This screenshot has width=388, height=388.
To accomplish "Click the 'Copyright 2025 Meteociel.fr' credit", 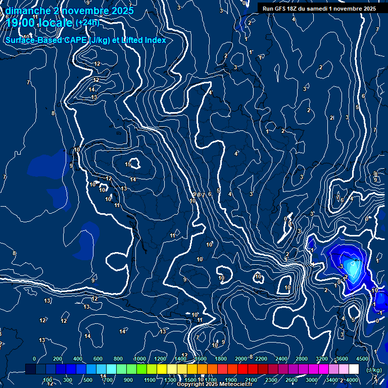I will pos(215,384).
